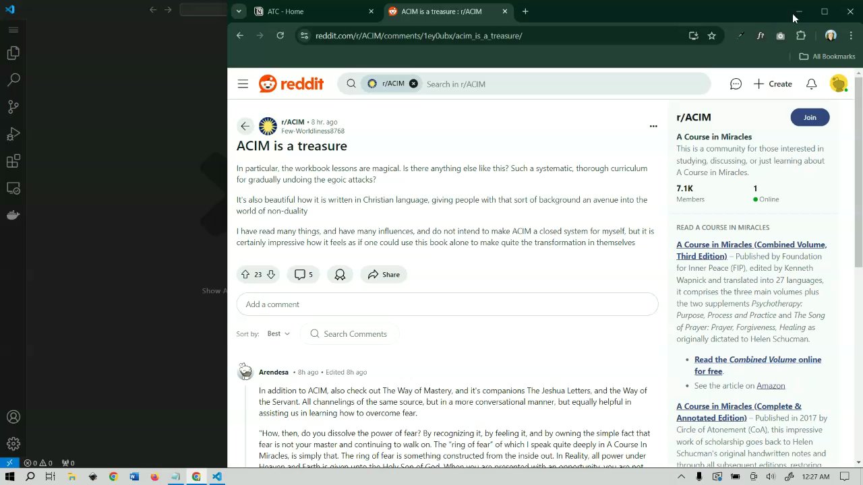This screenshot has height=485, width=863.
Task: Click taskbar clock 12:27 AM
Action: (x=816, y=476)
